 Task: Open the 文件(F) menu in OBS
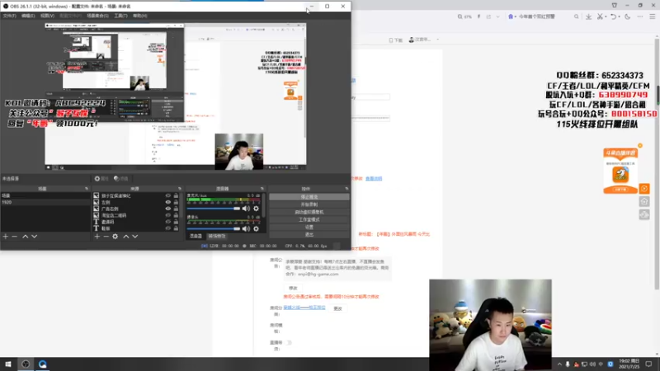tap(9, 16)
